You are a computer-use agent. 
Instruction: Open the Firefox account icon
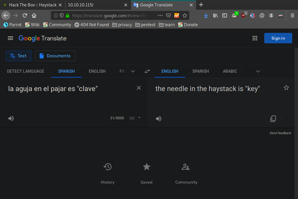click(271, 15)
